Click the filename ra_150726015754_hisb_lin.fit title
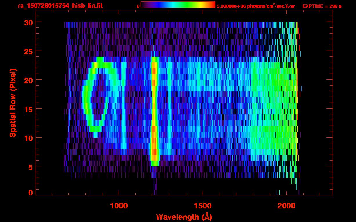Screen dimensions: 356x222 pos(60,6)
